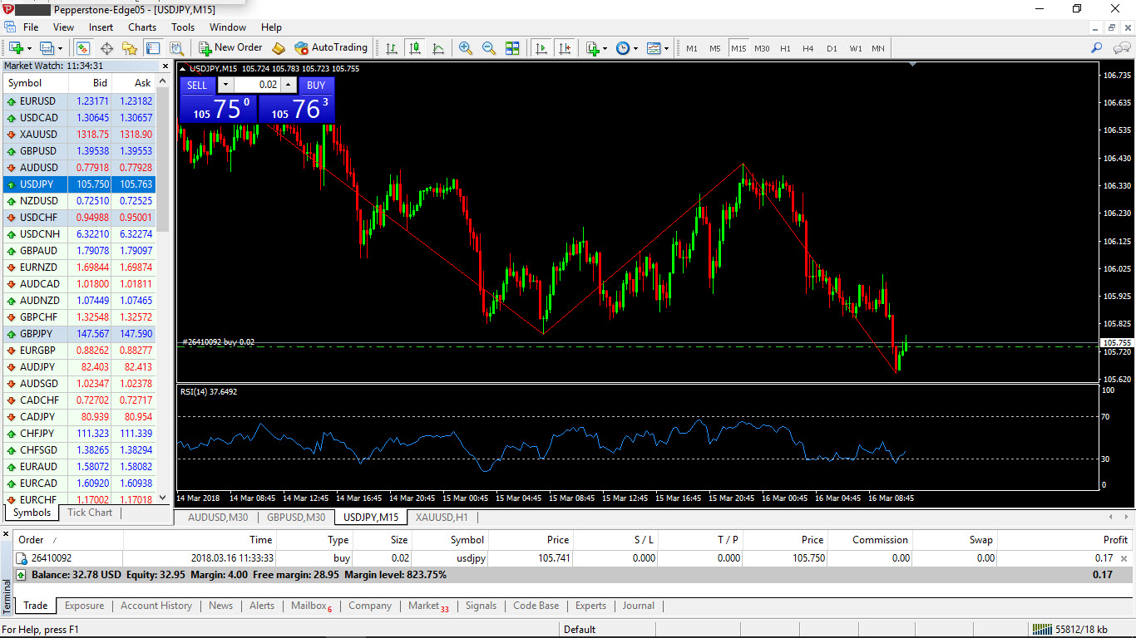Toggle the Market Watch window icon
The width and height of the screenshot is (1136, 638).
[x=83, y=48]
